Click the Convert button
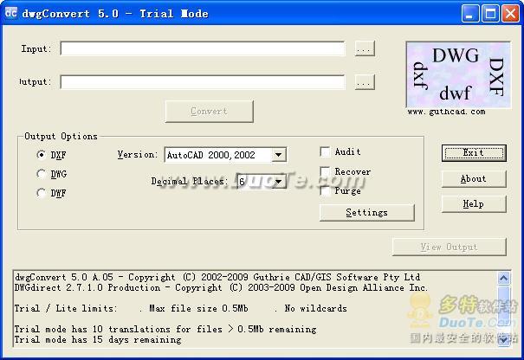This screenshot has height=360, width=524. (x=210, y=112)
